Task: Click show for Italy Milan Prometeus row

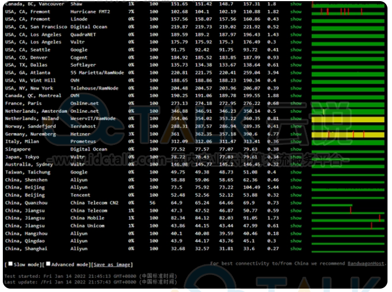Action: pos(296,141)
